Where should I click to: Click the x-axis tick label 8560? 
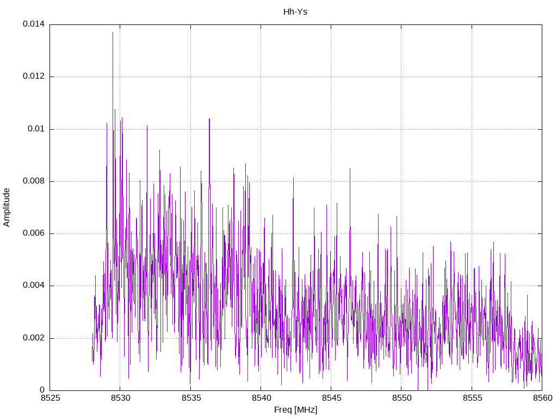[x=542, y=398]
